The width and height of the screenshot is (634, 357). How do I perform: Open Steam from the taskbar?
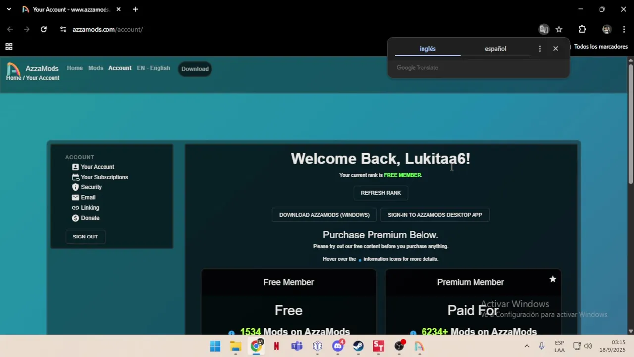click(358, 346)
